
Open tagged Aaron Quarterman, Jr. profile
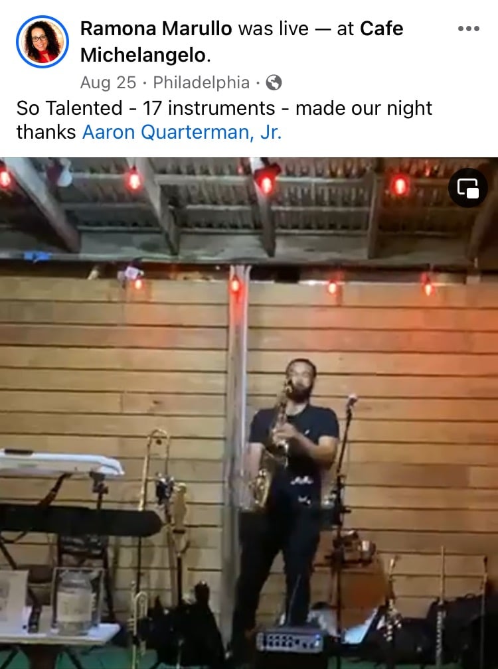pos(182,132)
